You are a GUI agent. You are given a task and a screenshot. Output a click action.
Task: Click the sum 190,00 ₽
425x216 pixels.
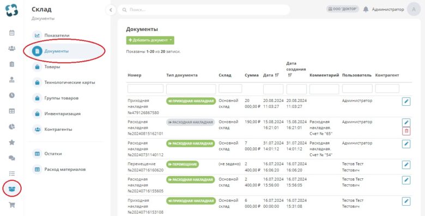coord(252,122)
